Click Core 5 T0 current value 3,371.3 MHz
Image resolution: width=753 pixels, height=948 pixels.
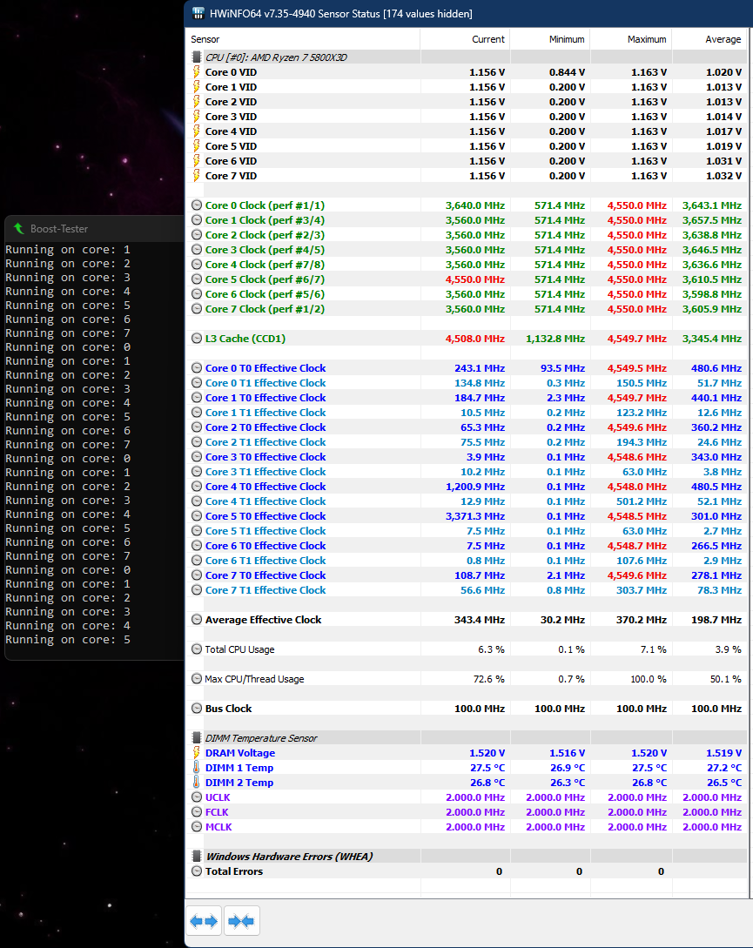click(474, 516)
